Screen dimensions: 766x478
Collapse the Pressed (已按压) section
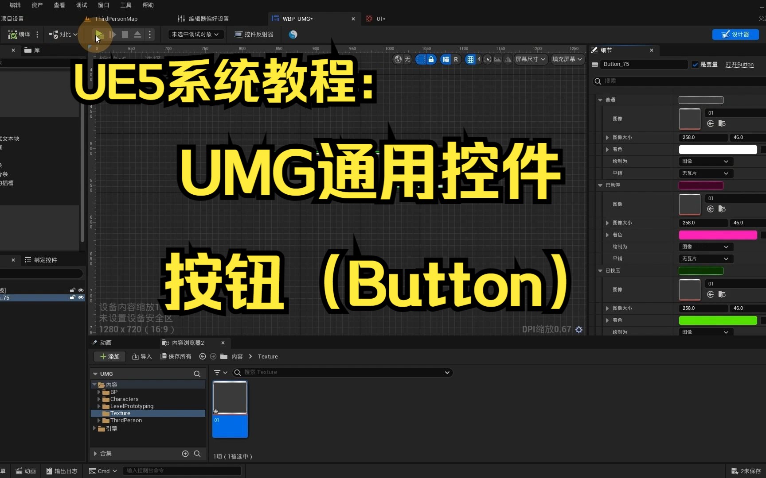point(600,271)
